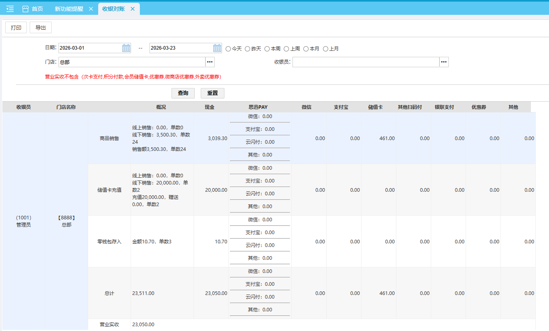
Task: Choose the 上月 date range
Action: click(x=325, y=49)
